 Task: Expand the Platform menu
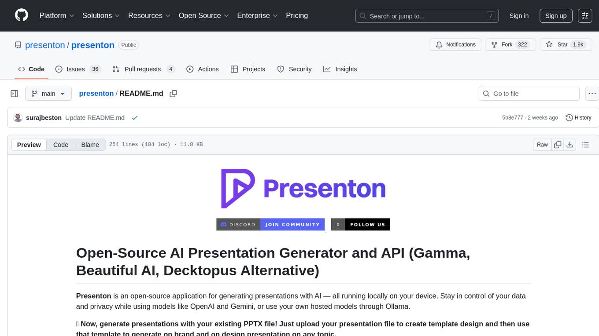pos(56,15)
